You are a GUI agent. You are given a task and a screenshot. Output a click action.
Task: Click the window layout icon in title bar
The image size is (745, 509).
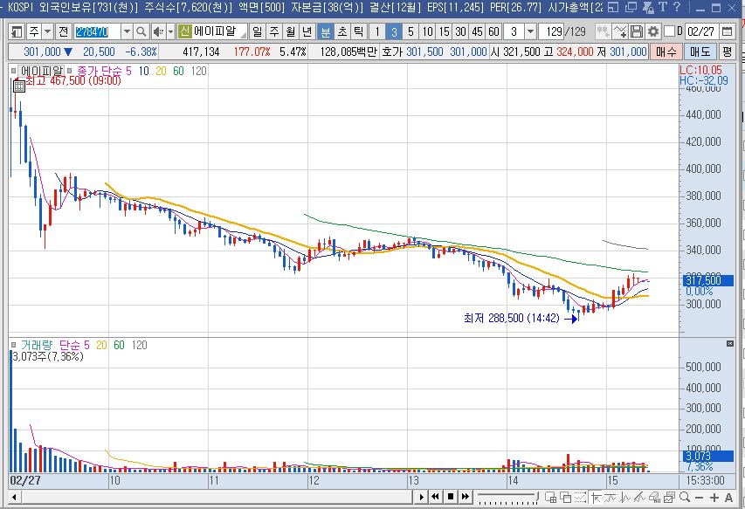(x=613, y=7)
